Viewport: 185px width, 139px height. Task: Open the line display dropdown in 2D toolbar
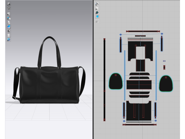[97, 4]
